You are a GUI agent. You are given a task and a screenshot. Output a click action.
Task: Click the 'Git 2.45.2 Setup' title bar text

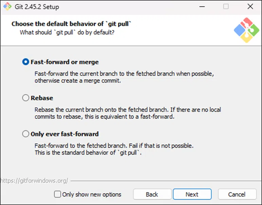[37, 6]
